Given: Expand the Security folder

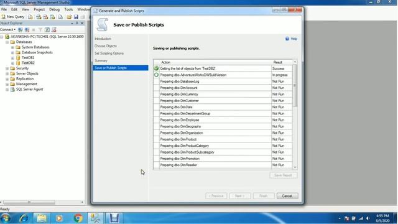Looking at the screenshot, I should click(7, 68).
